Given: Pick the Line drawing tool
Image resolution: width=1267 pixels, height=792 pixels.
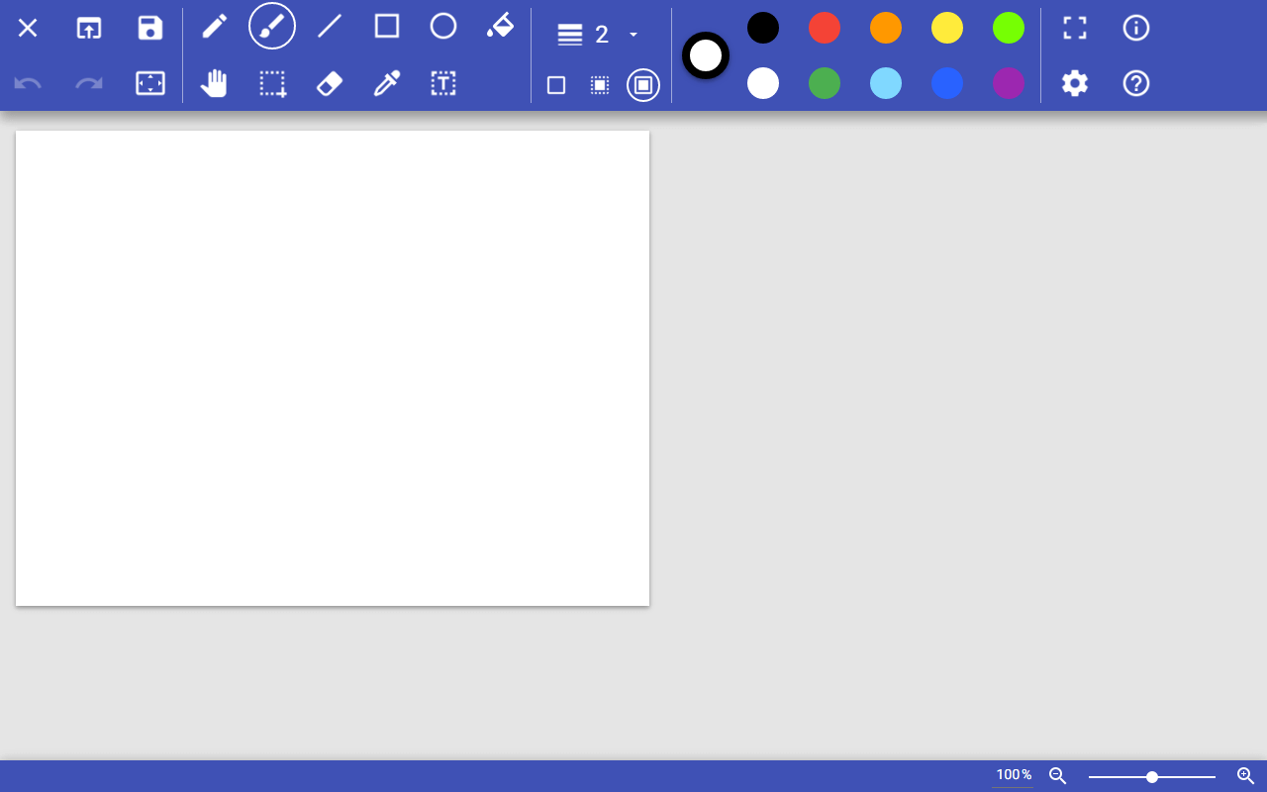Looking at the screenshot, I should tap(330, 28).
